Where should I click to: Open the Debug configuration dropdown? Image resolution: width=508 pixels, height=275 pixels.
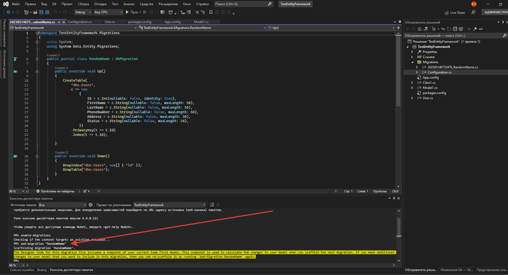(x=83, y=12)
